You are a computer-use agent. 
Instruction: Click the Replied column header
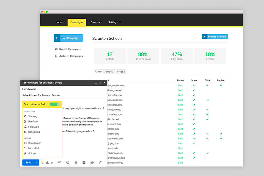[x=221, y=81]
